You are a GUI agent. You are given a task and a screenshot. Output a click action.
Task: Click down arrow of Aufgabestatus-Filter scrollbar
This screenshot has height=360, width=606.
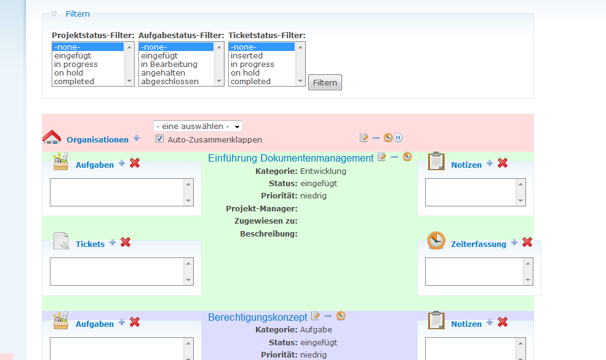(x=219, y=81)
